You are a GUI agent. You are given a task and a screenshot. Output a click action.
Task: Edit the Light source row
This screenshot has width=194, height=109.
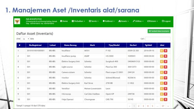click(162, 67)
